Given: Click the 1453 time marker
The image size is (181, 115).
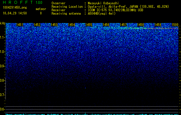Looking at the screenshot, I should 54,25.
